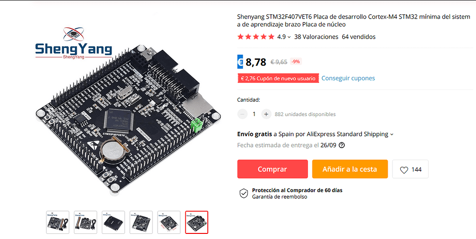
Task: Decrease quantity with the minus button
Action: [x=242, y=114]
